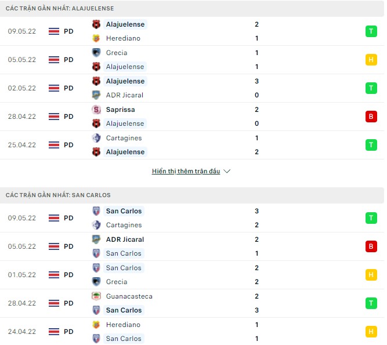Click the 'Các trận gần nhất: San Carlos' header
Screen dimensions: 387x345
(58, 195)
